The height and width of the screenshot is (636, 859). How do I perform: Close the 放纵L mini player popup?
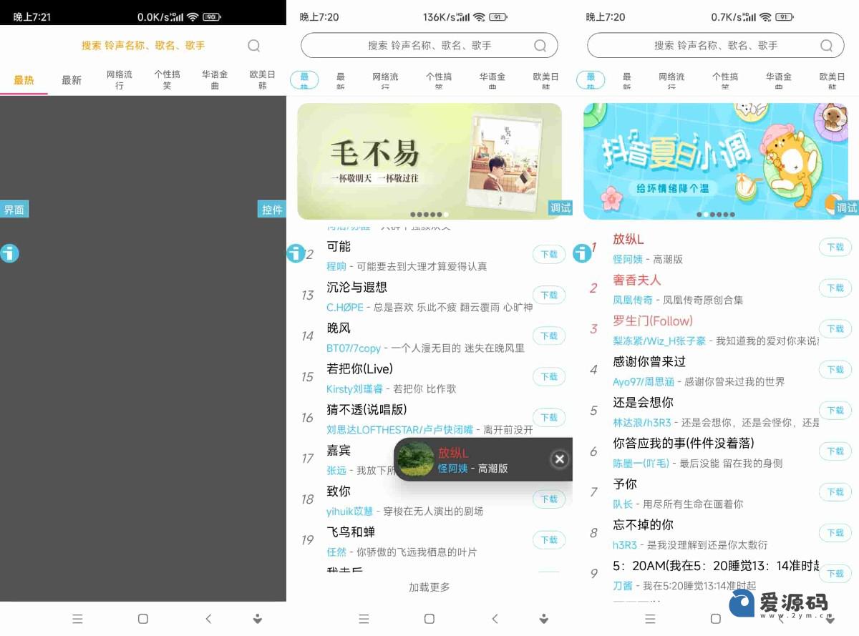click(x=560, y=459)
